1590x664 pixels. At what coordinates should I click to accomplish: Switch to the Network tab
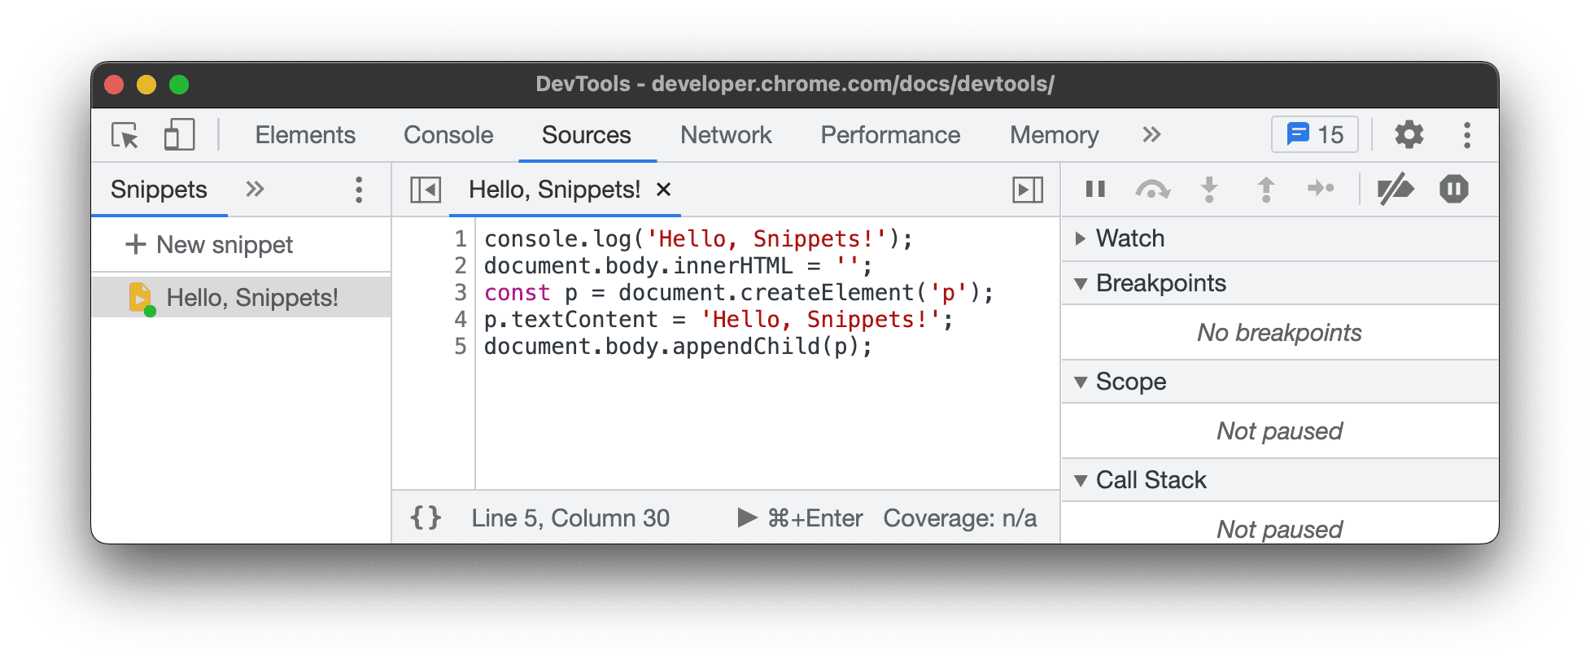tap(726, 135)
